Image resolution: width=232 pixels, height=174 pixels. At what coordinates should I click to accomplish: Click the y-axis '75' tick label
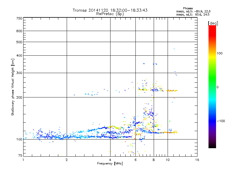[20, 155]
